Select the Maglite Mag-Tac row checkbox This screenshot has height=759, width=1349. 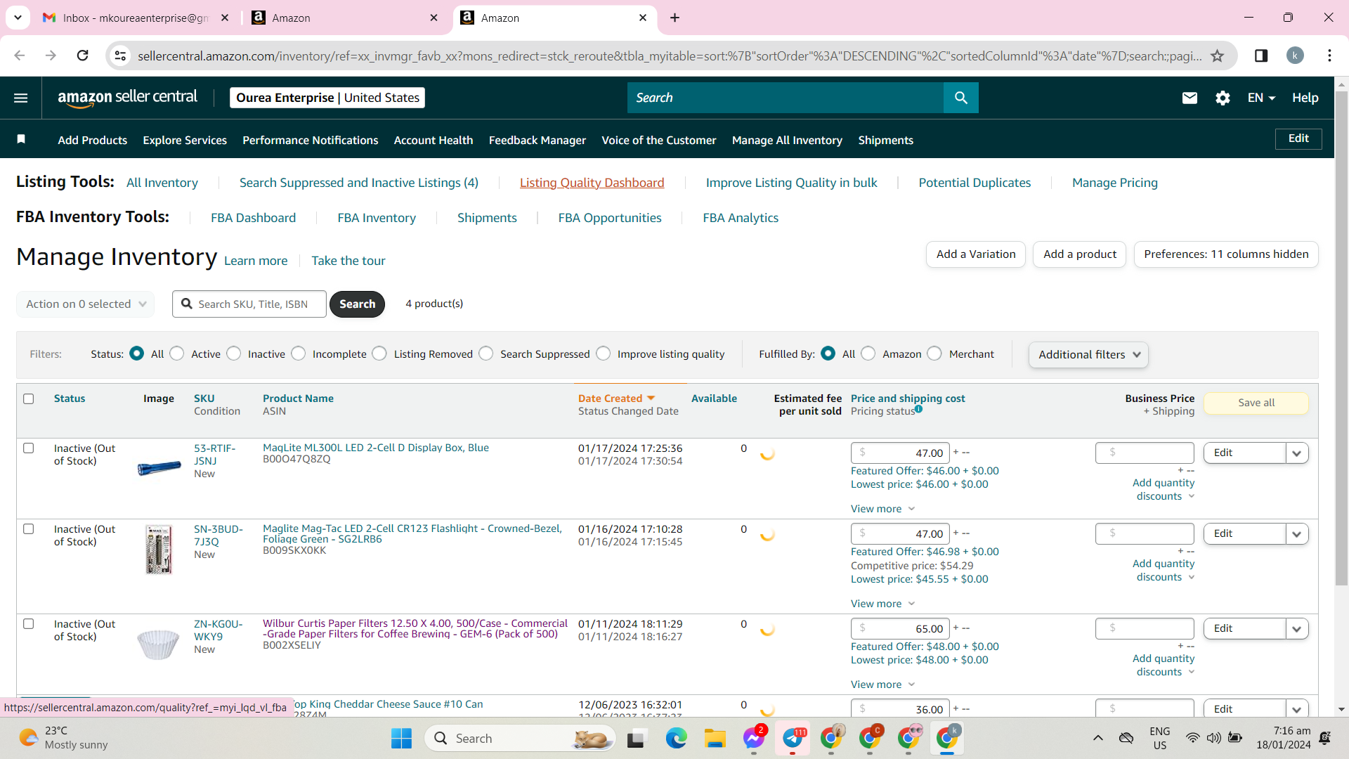coord(29,528)
